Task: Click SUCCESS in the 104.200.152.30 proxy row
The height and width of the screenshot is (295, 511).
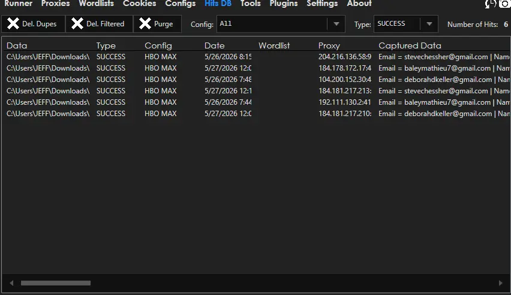Action: click(x=111, y=80)
